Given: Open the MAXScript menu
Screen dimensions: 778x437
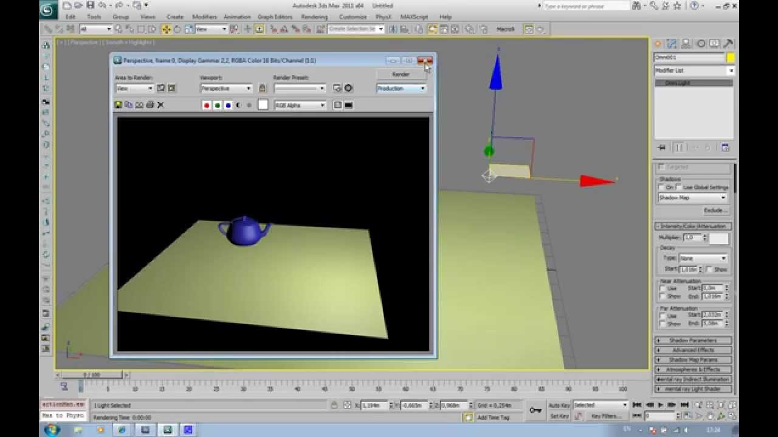Looking at the screenshot, I should [x=414, y=17].
